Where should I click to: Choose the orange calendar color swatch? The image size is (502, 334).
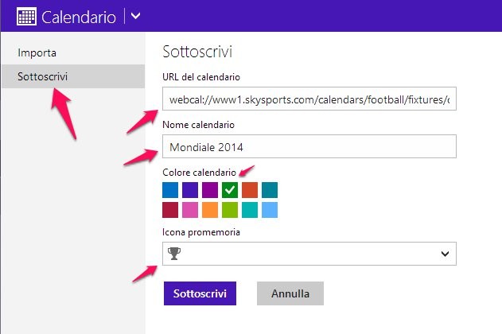210,210
